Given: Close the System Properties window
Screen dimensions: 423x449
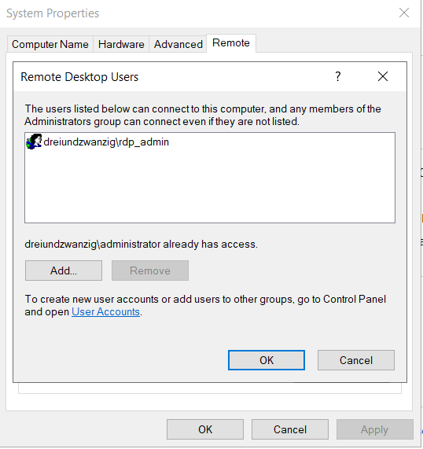Looking at the screenshot, I should [x=404, y=13].
